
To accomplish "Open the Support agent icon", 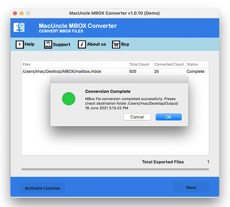I will (x=48, y=44).
